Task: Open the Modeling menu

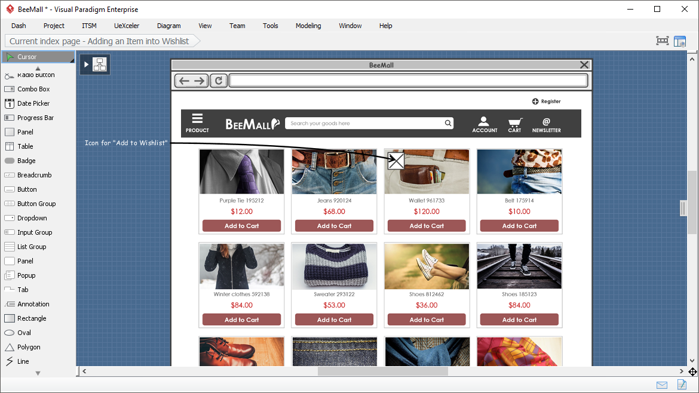Action: point(308,26)
